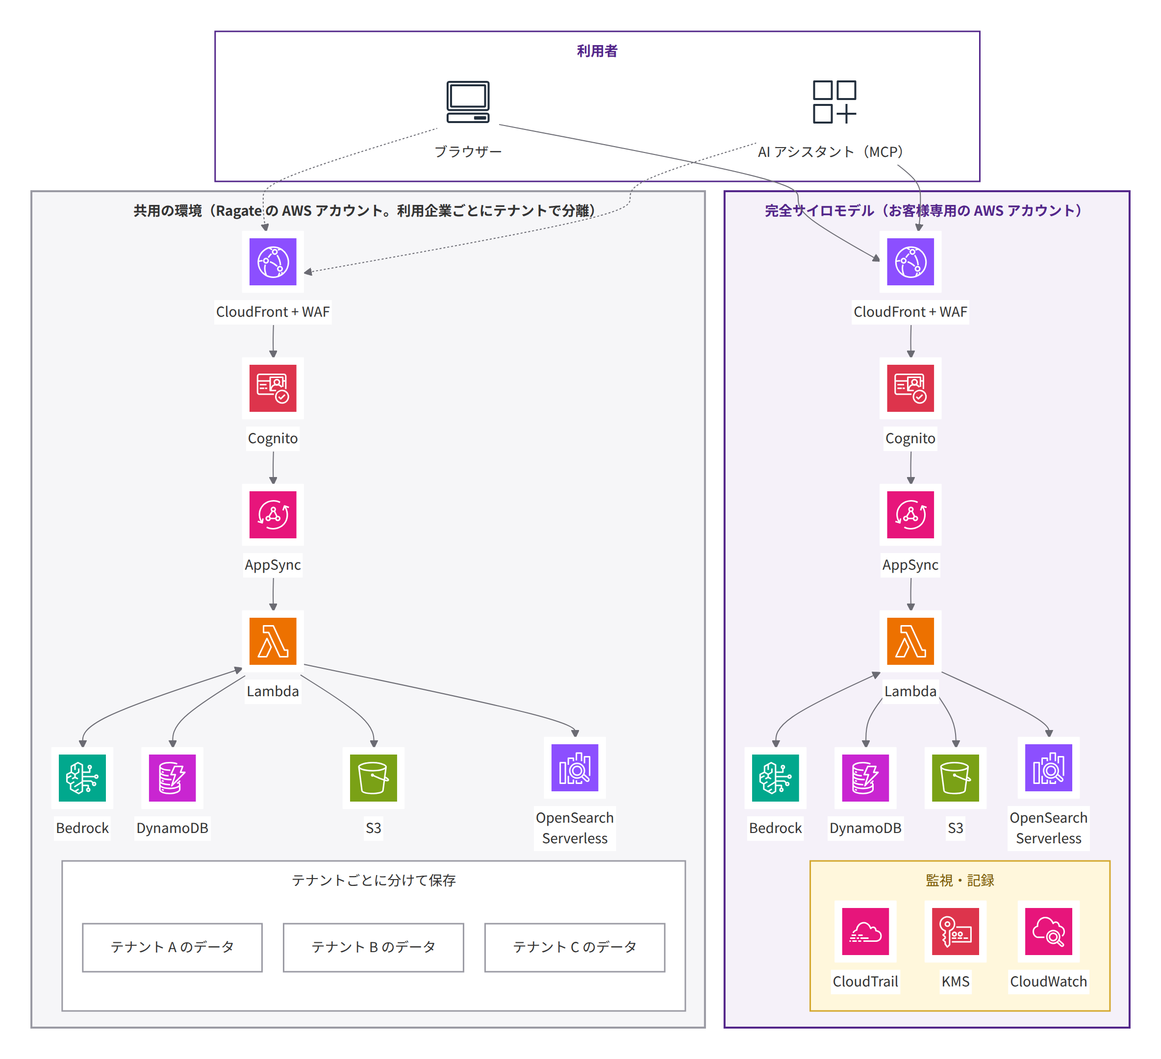Click the browser computer icon

click(x=468, y=102)
